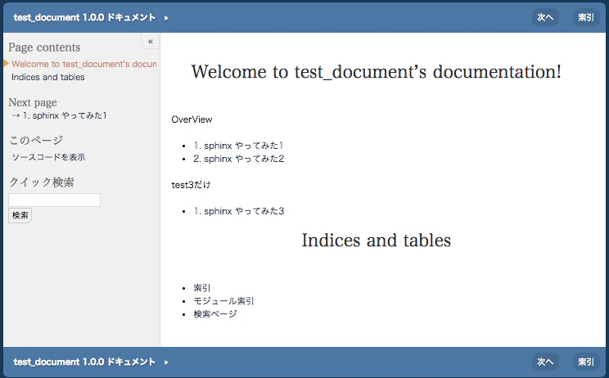Image resolution: width=609 pixels, height=378 pixels.
Task: Click the Next page sidebar heading
Action: tap(33, 102)
